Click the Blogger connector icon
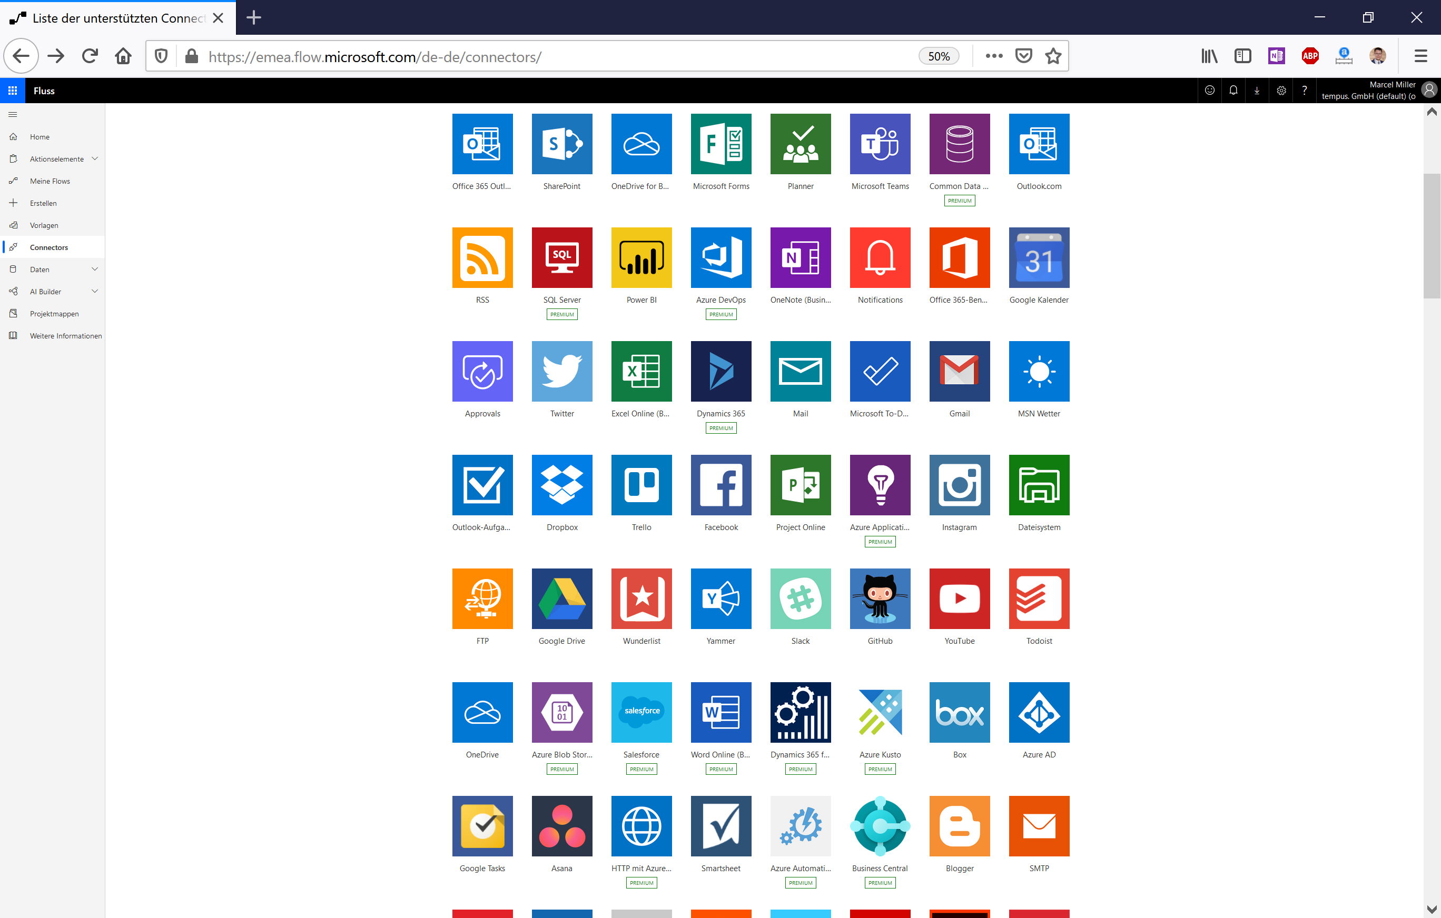 click(959, 826)
